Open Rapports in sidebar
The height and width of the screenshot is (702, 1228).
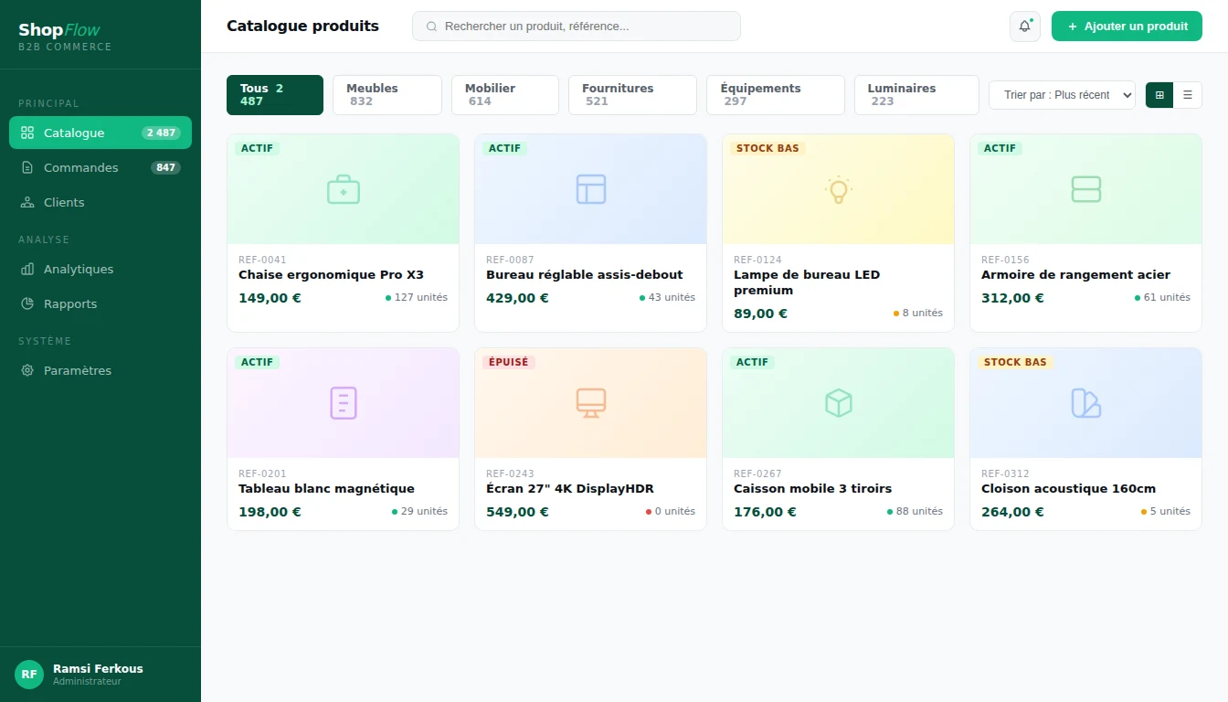(101, 303)
